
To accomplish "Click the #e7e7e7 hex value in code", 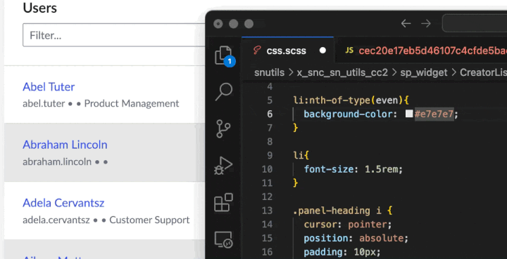I will [x=434, y=114].
